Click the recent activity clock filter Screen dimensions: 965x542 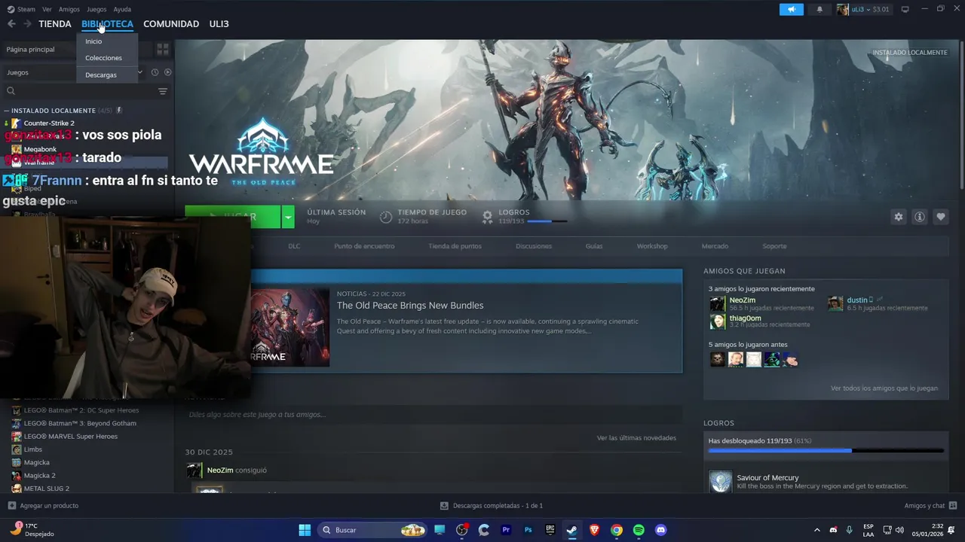coord(155,72)
